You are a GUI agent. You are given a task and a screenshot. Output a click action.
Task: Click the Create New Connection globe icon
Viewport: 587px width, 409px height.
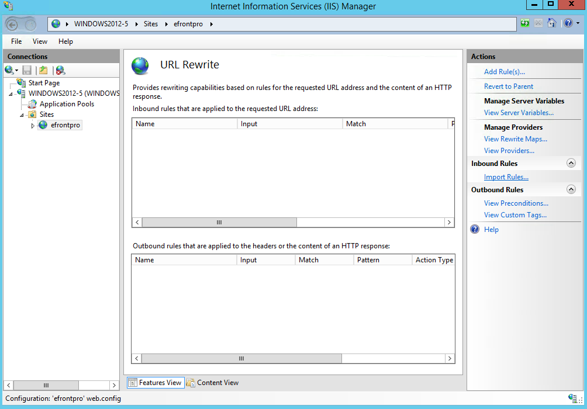(9, 70)
